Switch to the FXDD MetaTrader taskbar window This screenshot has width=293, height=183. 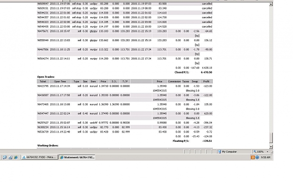[x=39, y=157]
